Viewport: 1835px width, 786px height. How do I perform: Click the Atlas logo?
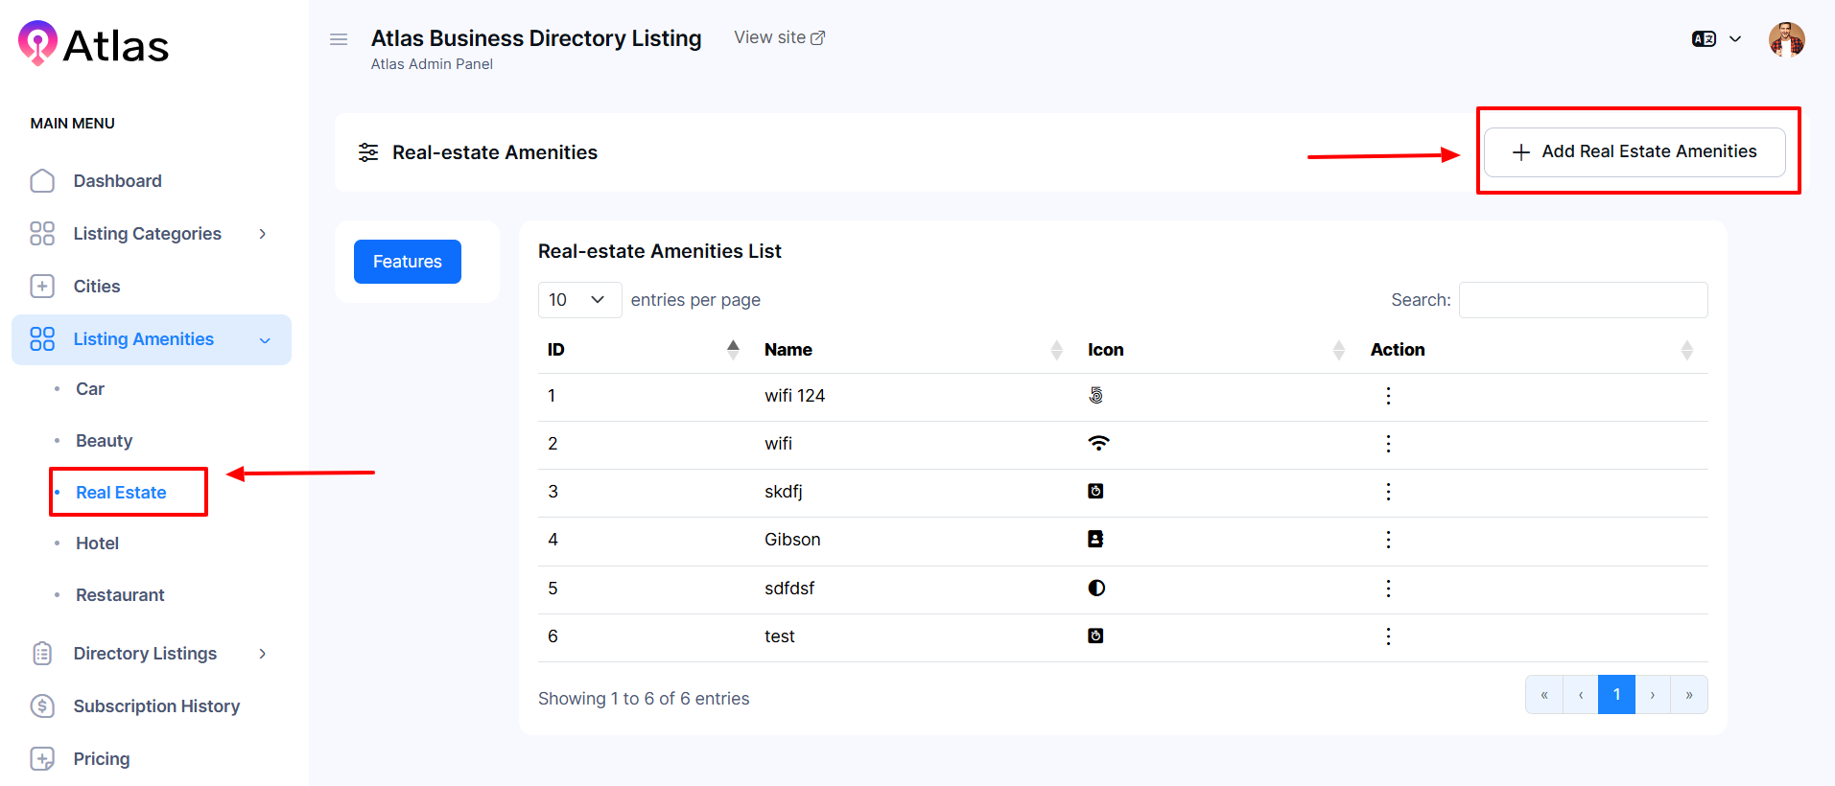(x=94, y=45)
